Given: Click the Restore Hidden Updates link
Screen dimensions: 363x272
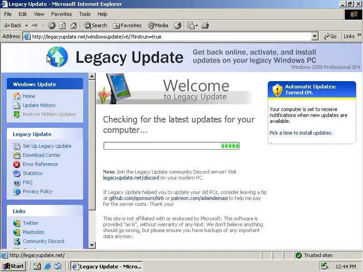Looking at the screenshot, I should point(49,114).
